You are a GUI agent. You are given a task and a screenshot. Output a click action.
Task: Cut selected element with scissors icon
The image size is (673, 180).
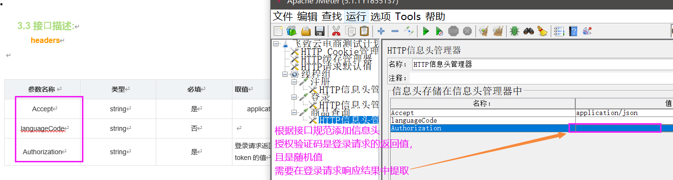(x=336, y=32)
